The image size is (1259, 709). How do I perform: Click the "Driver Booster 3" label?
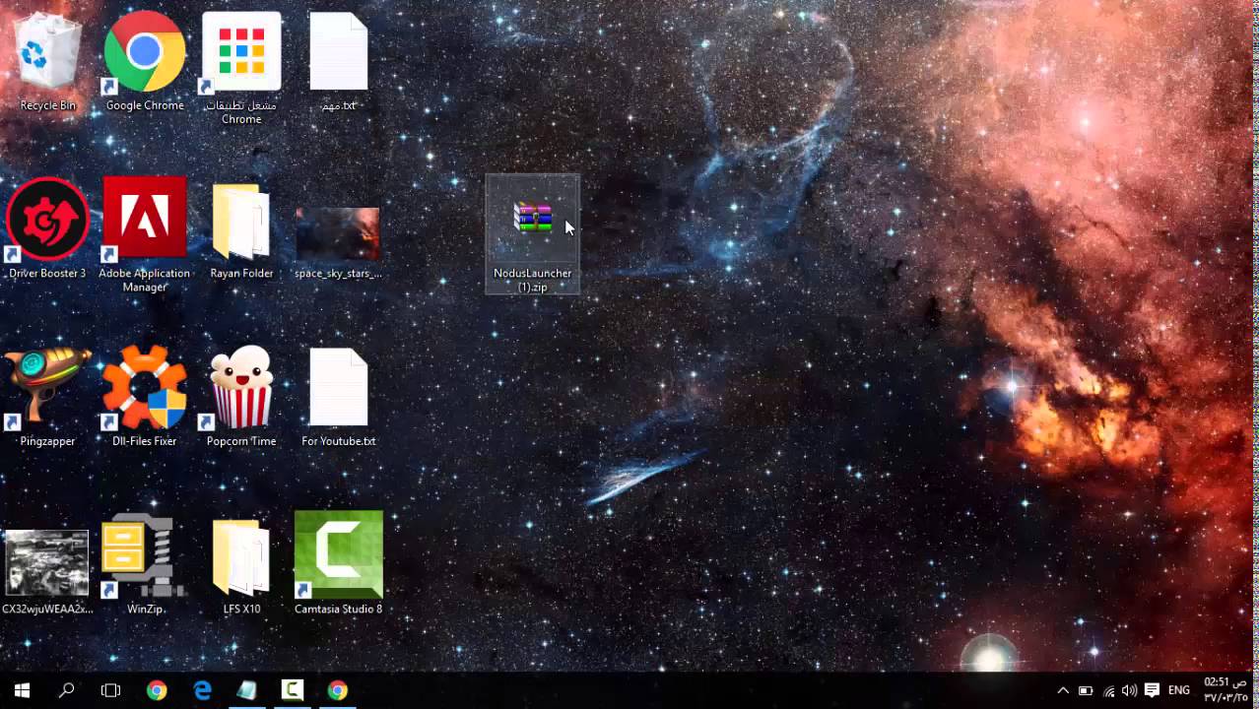pyautogui.click(x=47, y=273)
